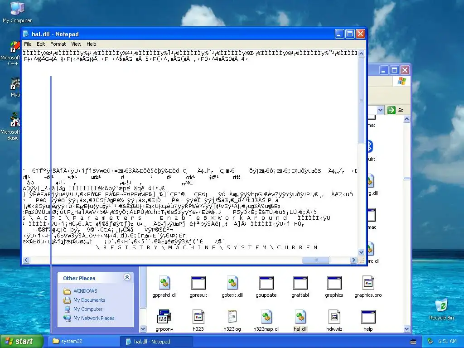Select the hdwwiz file icon
The height and width of the screenshot is (348, 464).
point(334,317)
